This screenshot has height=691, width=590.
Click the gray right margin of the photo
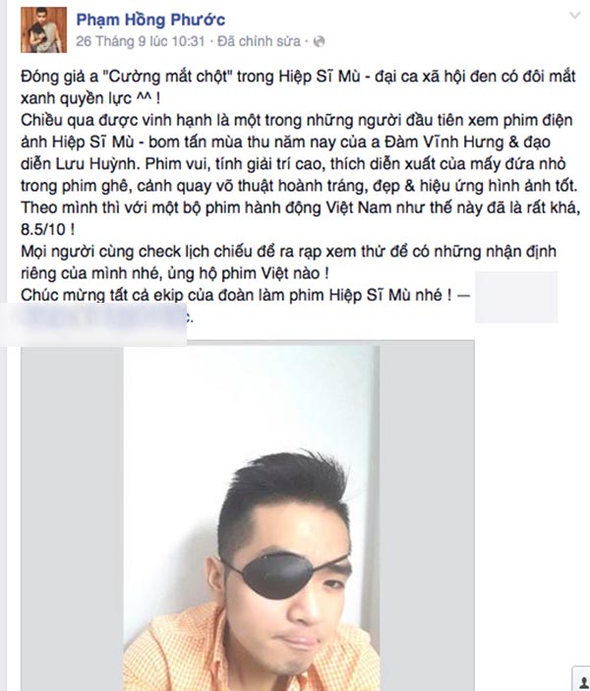coord(428,518)
